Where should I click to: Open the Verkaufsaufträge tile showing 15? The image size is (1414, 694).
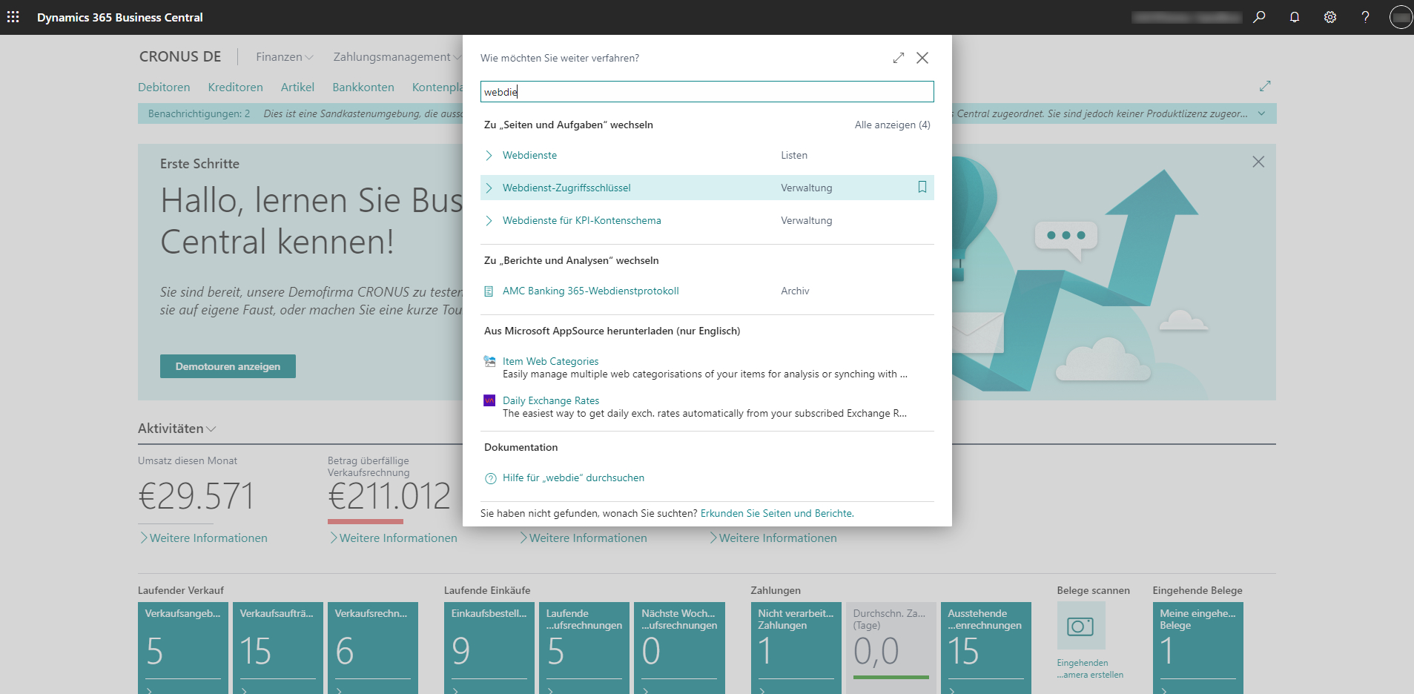tap(277, 647)
